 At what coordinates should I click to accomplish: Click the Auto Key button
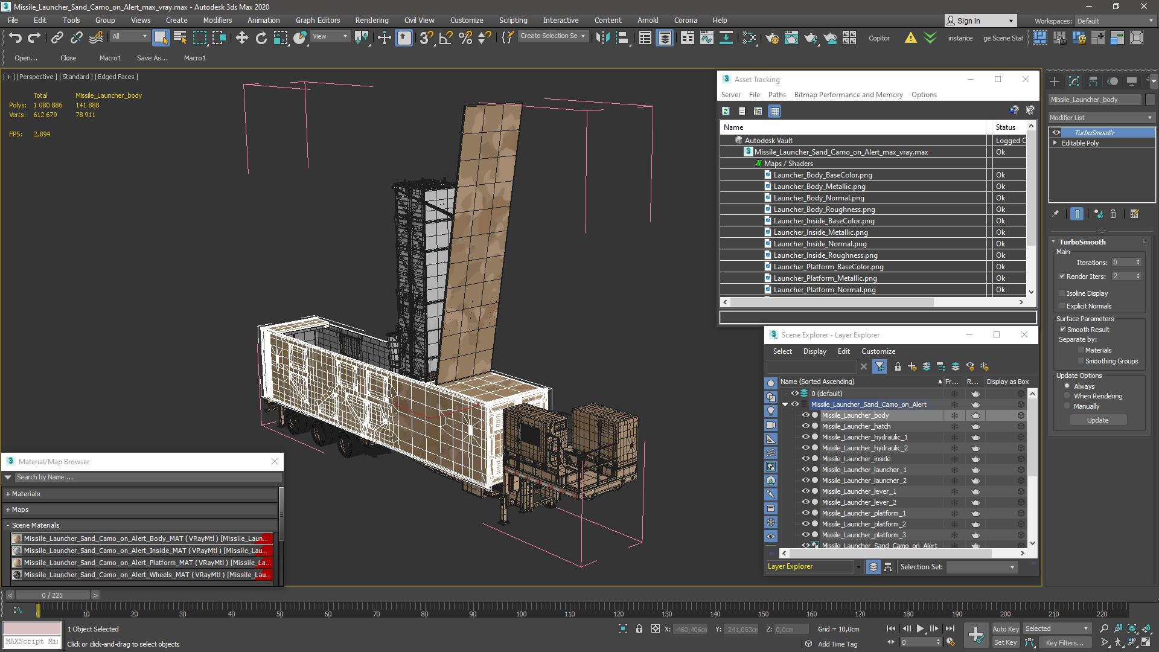[x=1006, y=629]
